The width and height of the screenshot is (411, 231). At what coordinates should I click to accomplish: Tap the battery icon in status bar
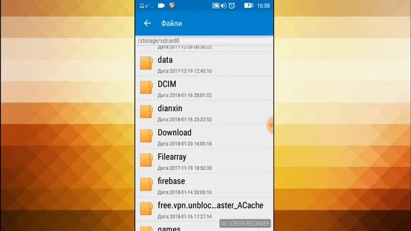[249, 6]
